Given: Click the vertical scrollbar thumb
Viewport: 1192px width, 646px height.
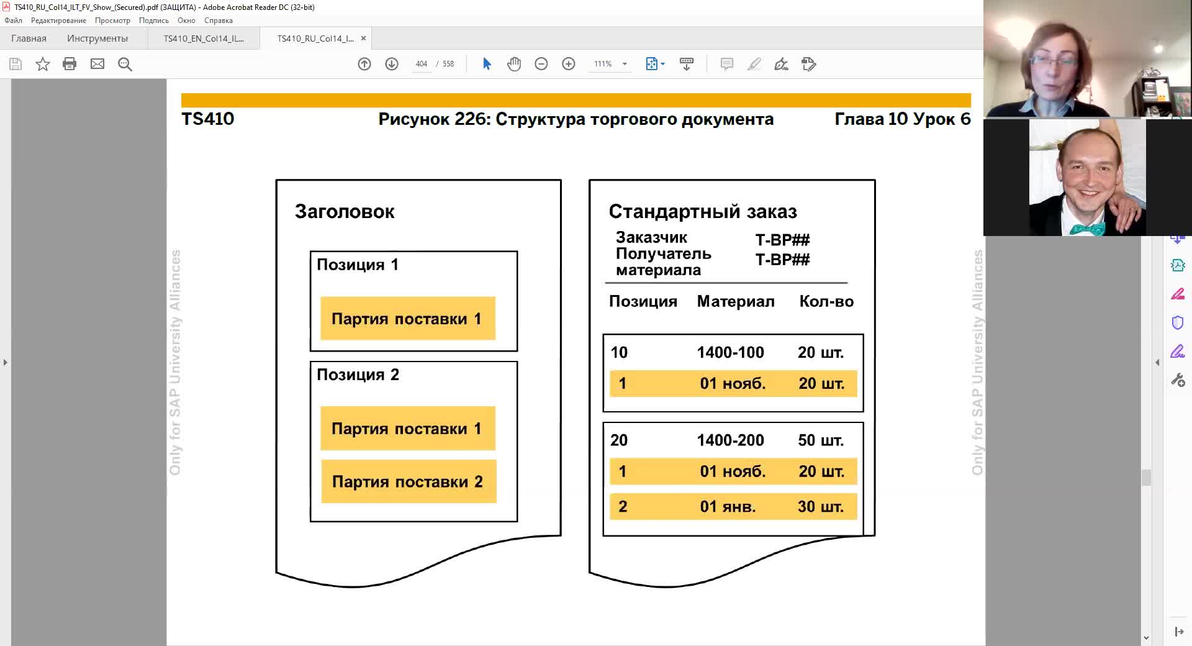Looking at the screenshot, I should point(1146,477).
